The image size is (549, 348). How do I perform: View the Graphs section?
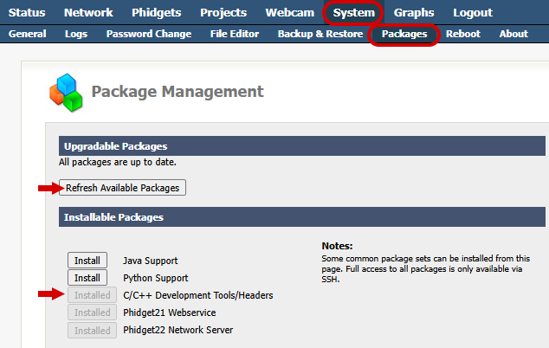414,13
